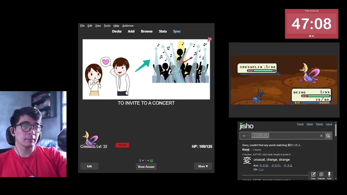Click the ヘン on reading link
This screenshot has width=347, height=195.
261,169
